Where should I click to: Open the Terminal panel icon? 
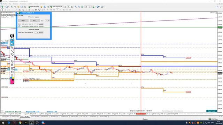[x=22, y=7]
